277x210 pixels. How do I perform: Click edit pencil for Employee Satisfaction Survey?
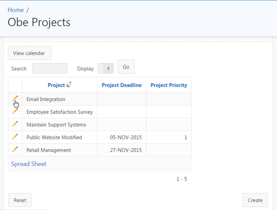(x=15, y=111)
